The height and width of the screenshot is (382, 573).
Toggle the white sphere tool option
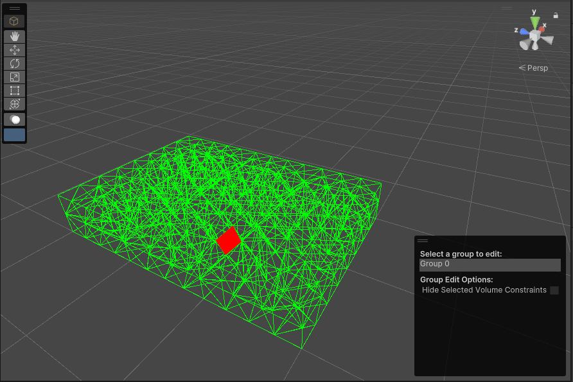coord(14,119)
